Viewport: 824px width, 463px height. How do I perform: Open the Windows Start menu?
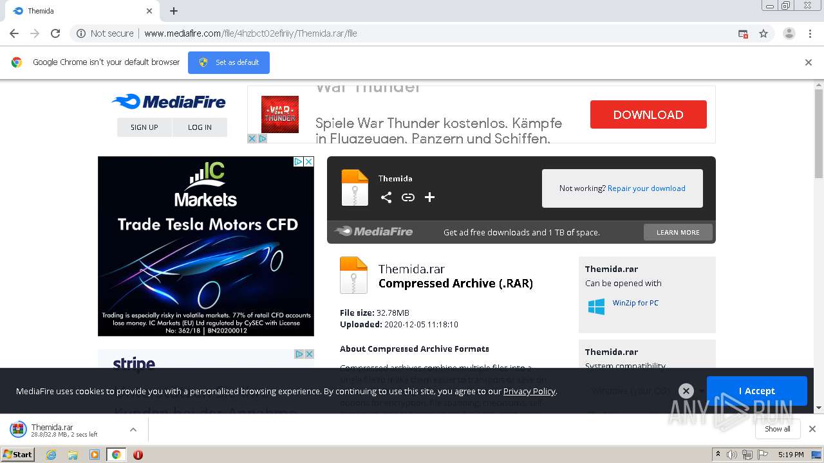(17, 454)
